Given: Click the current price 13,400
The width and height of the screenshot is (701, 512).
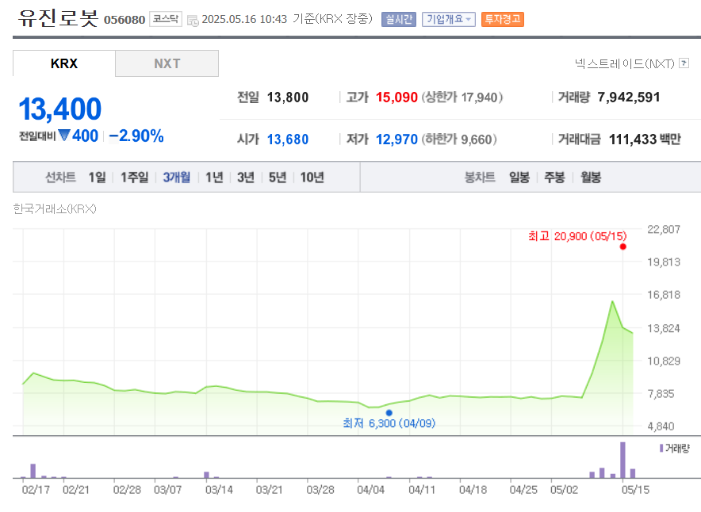Looking at the screenshot, I should 60,109.
